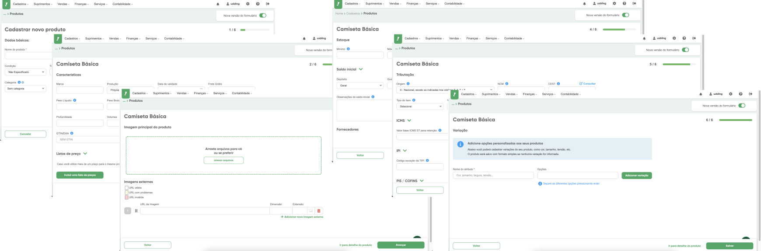761x251 pixels.
Task: Click the Consultar link near CEST
Action: tap(587, 83)
